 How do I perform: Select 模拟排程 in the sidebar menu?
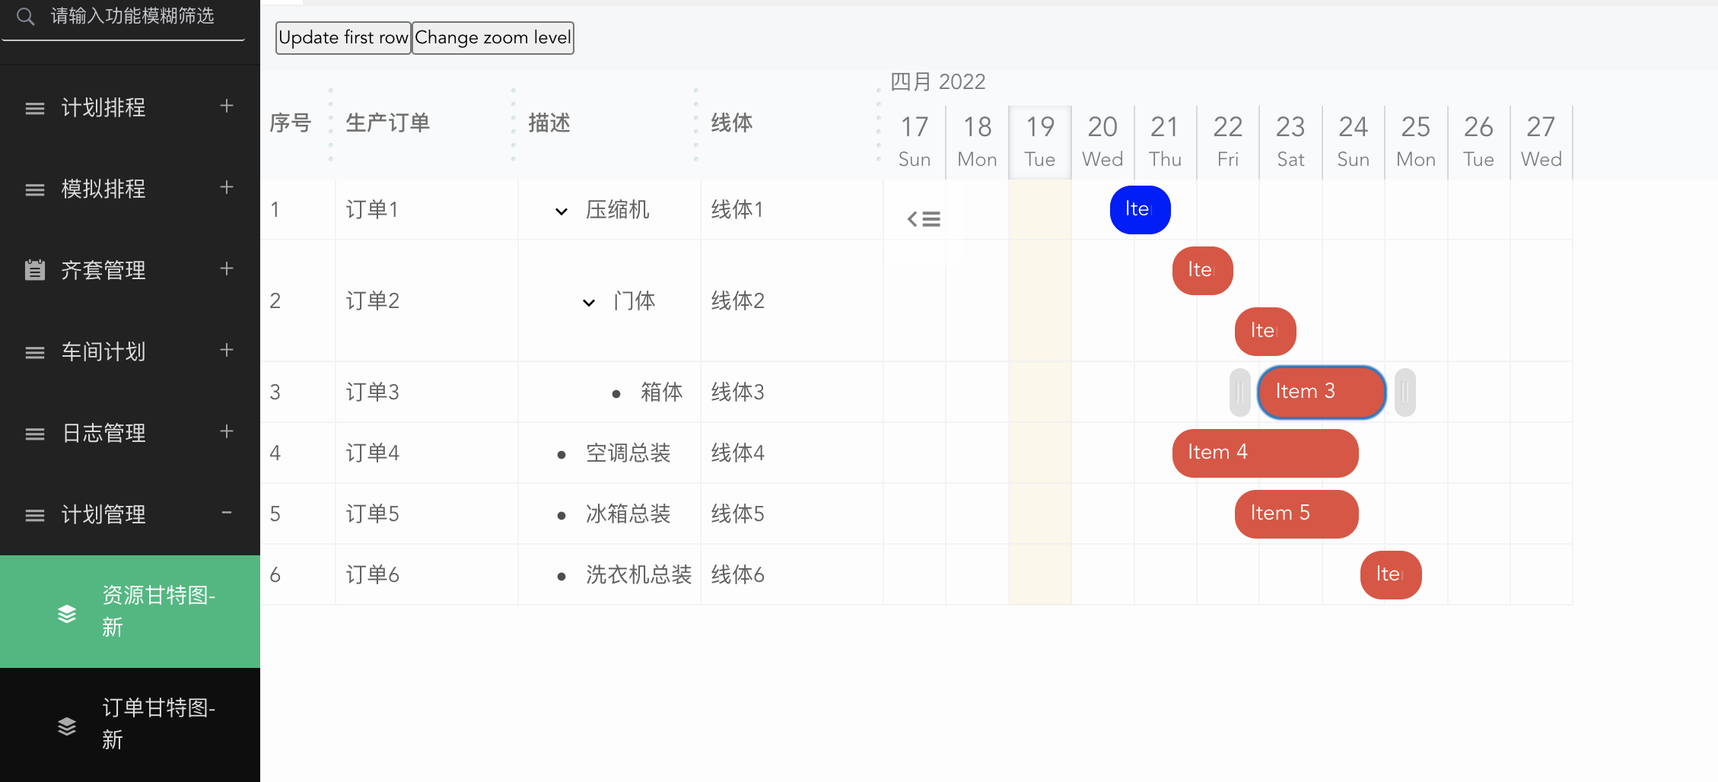point(103,189)
